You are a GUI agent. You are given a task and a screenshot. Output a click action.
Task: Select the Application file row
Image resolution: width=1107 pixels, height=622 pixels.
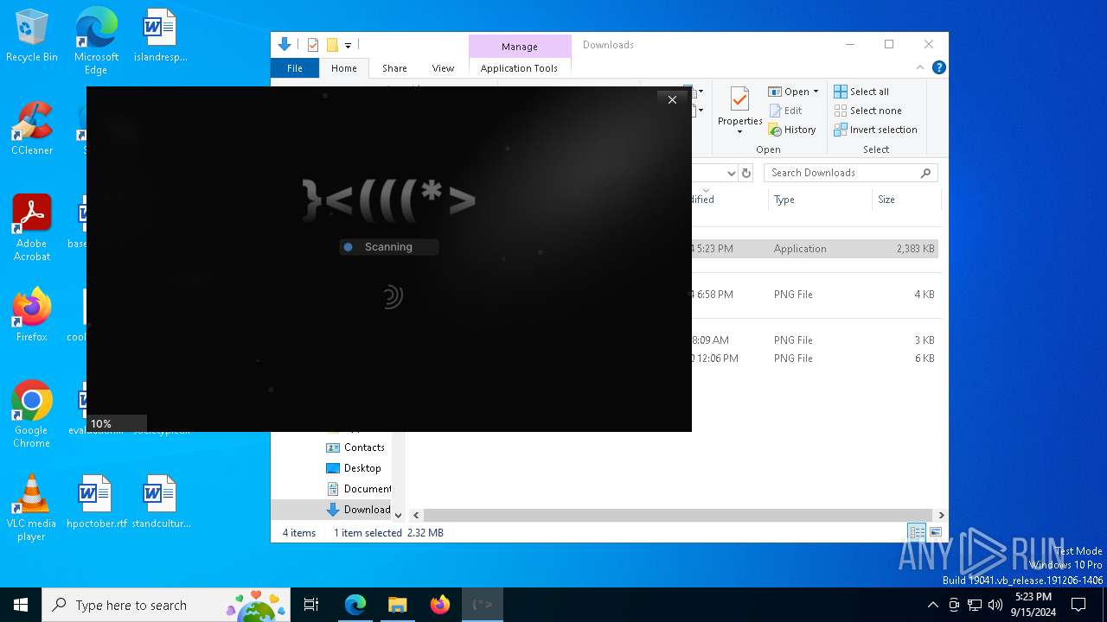(x=813, y=249)
